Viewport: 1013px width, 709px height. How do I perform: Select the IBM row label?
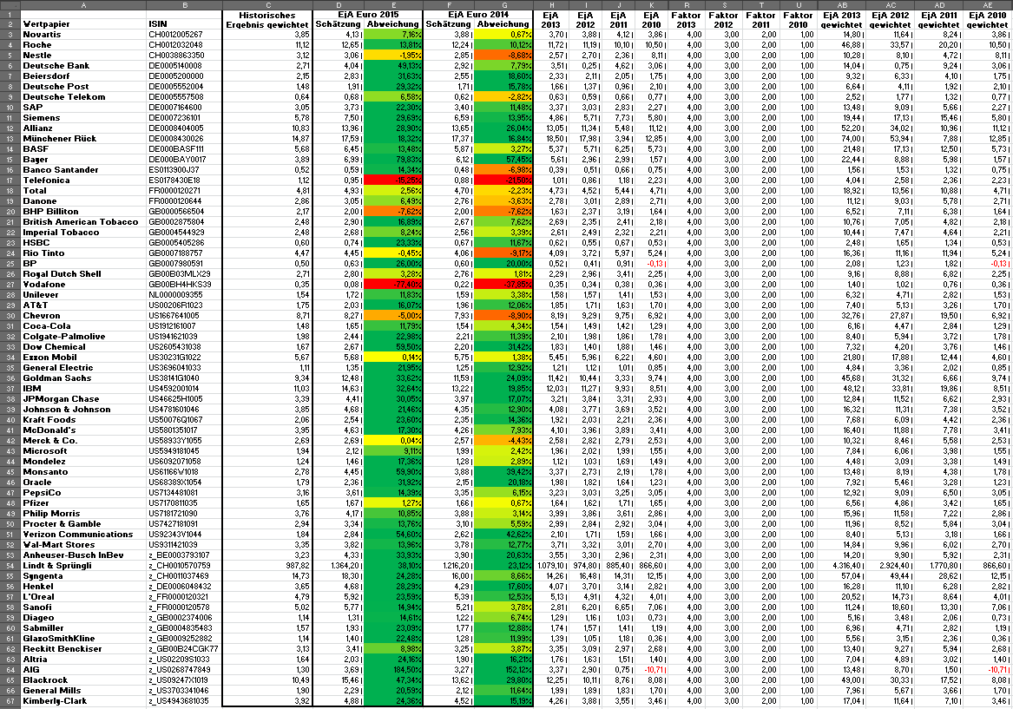pos(83,388)
